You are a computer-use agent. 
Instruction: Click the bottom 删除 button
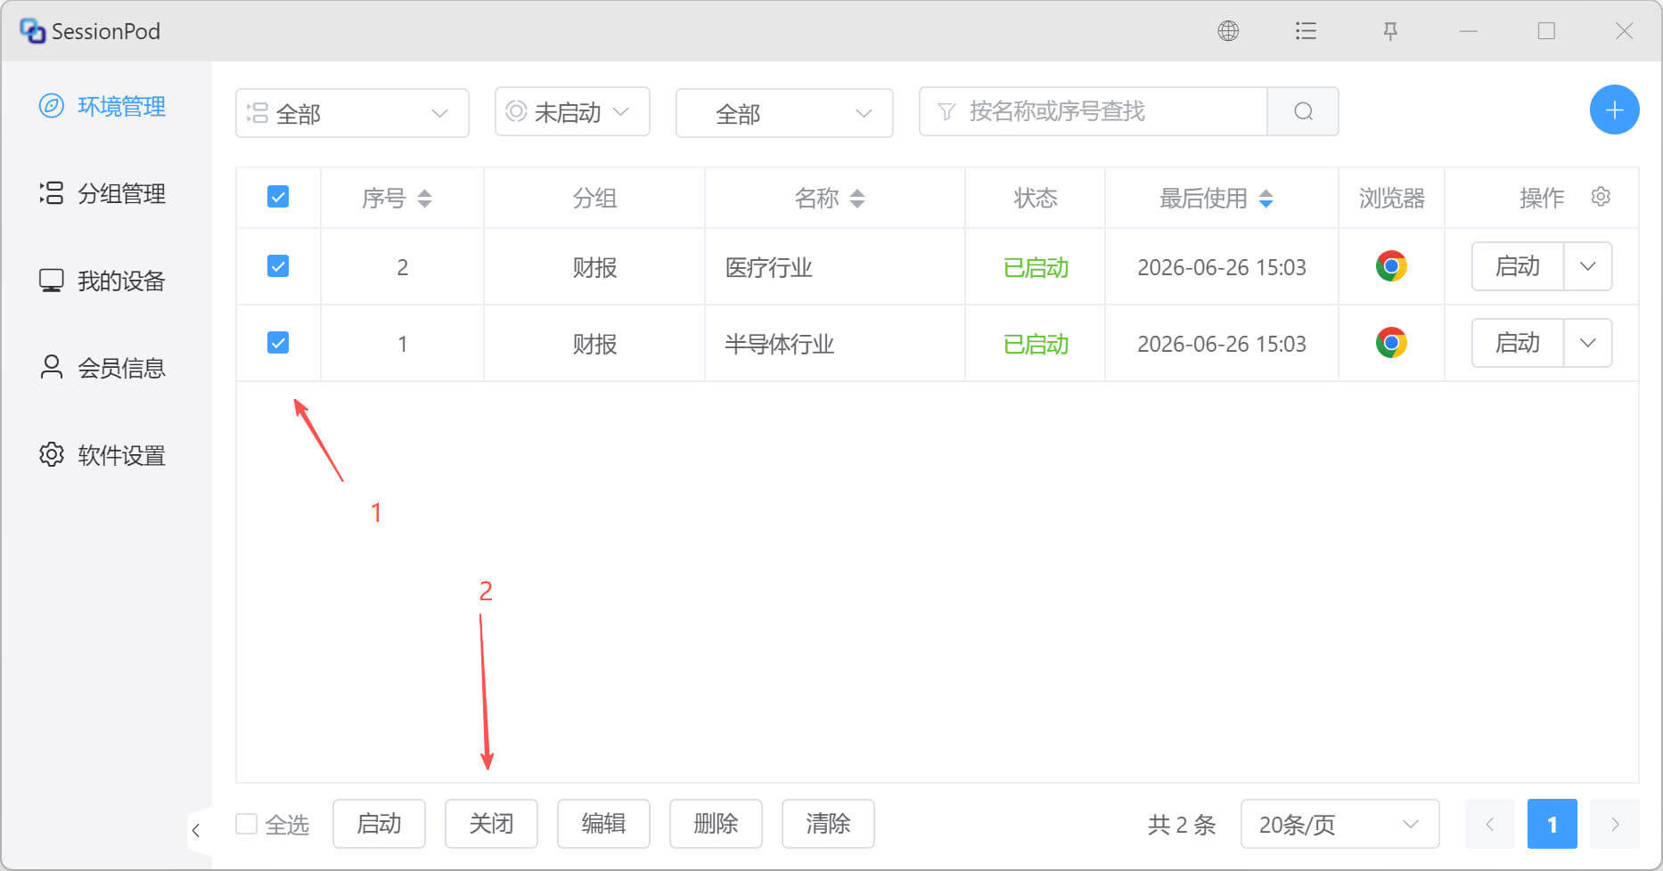click(x=716, y=824)
